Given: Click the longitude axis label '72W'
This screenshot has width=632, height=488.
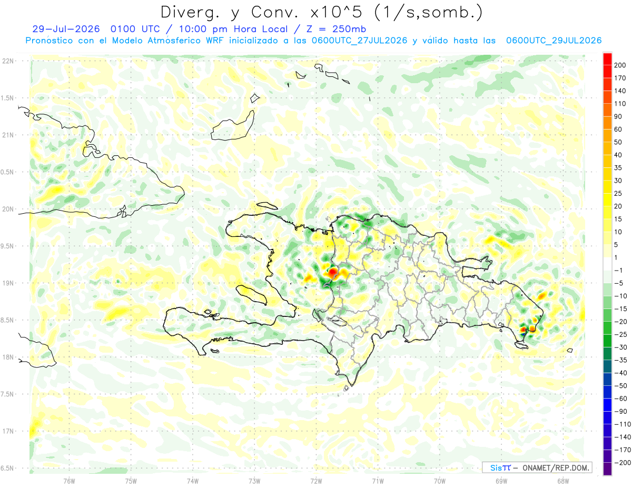Looking at the screenshot, I should coord(316,481).
